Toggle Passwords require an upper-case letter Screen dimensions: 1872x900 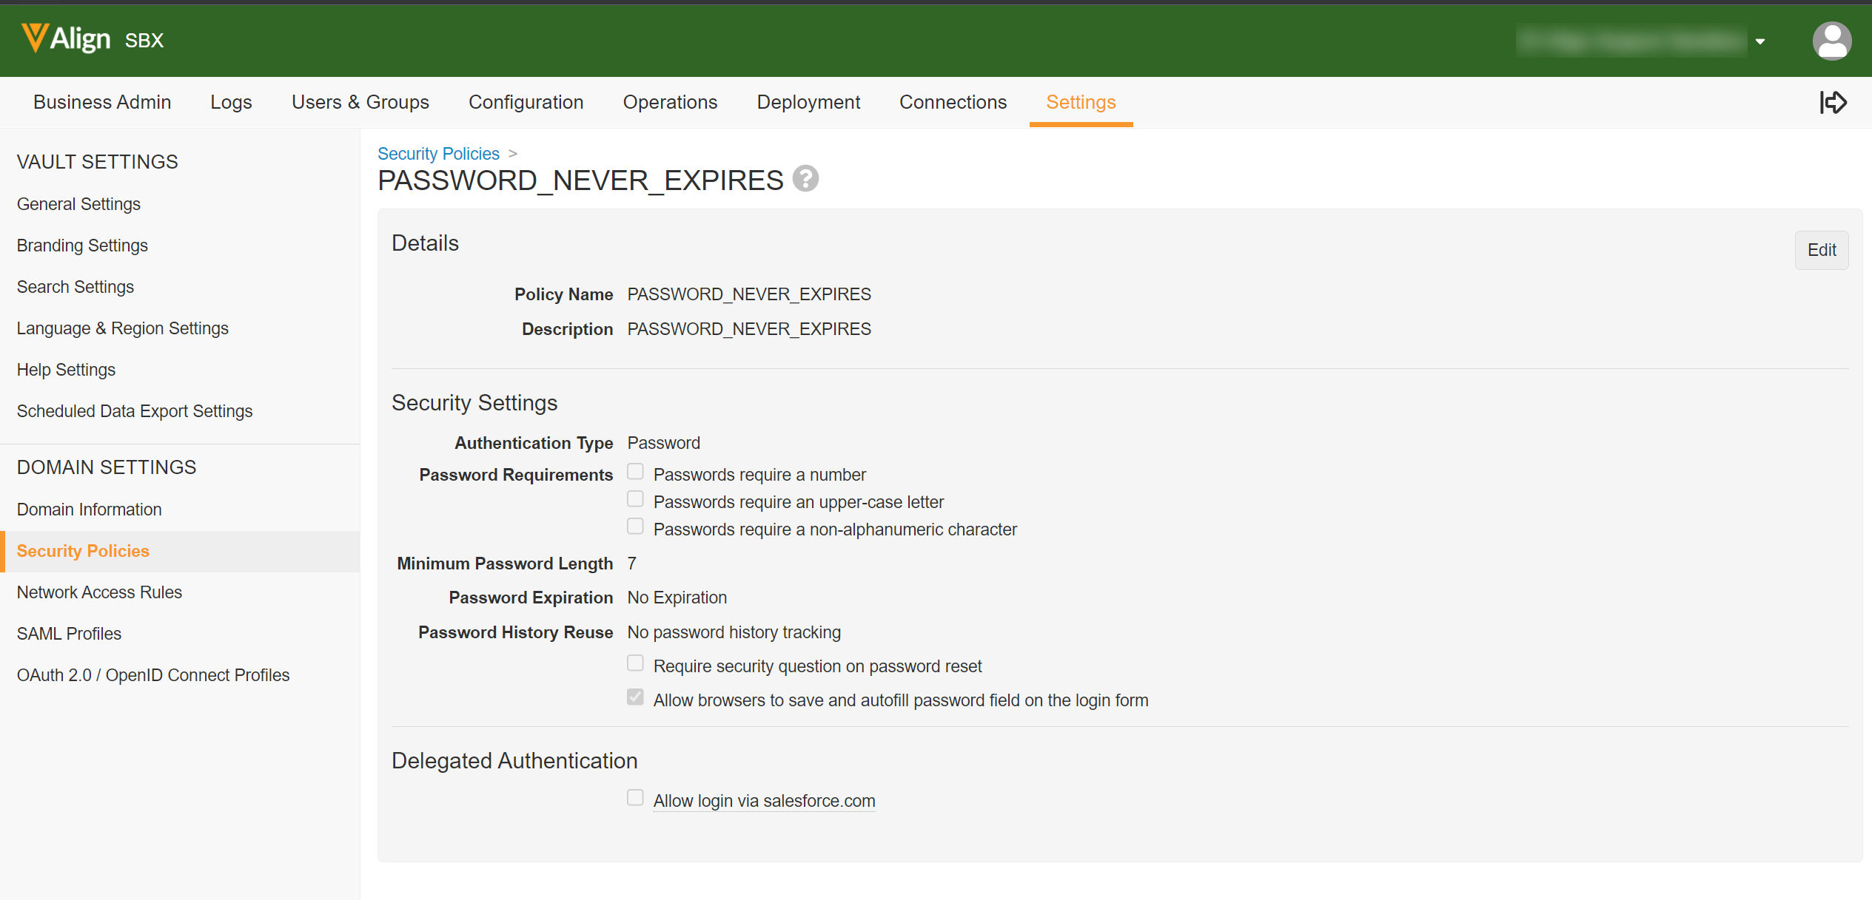point(635,499)
